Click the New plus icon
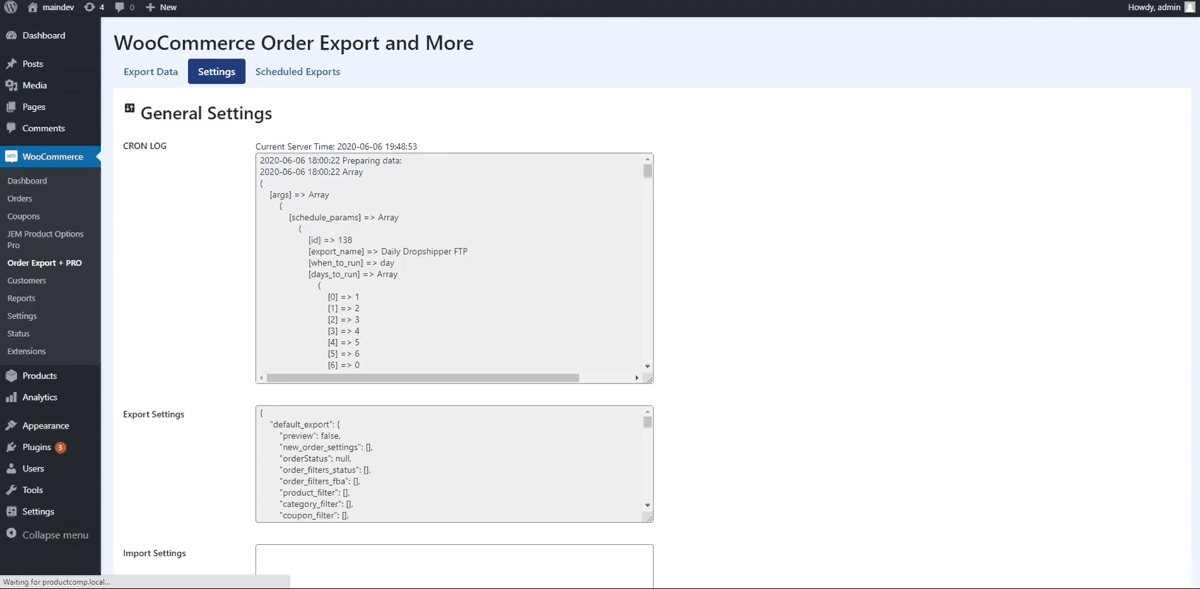 point(150,8)
